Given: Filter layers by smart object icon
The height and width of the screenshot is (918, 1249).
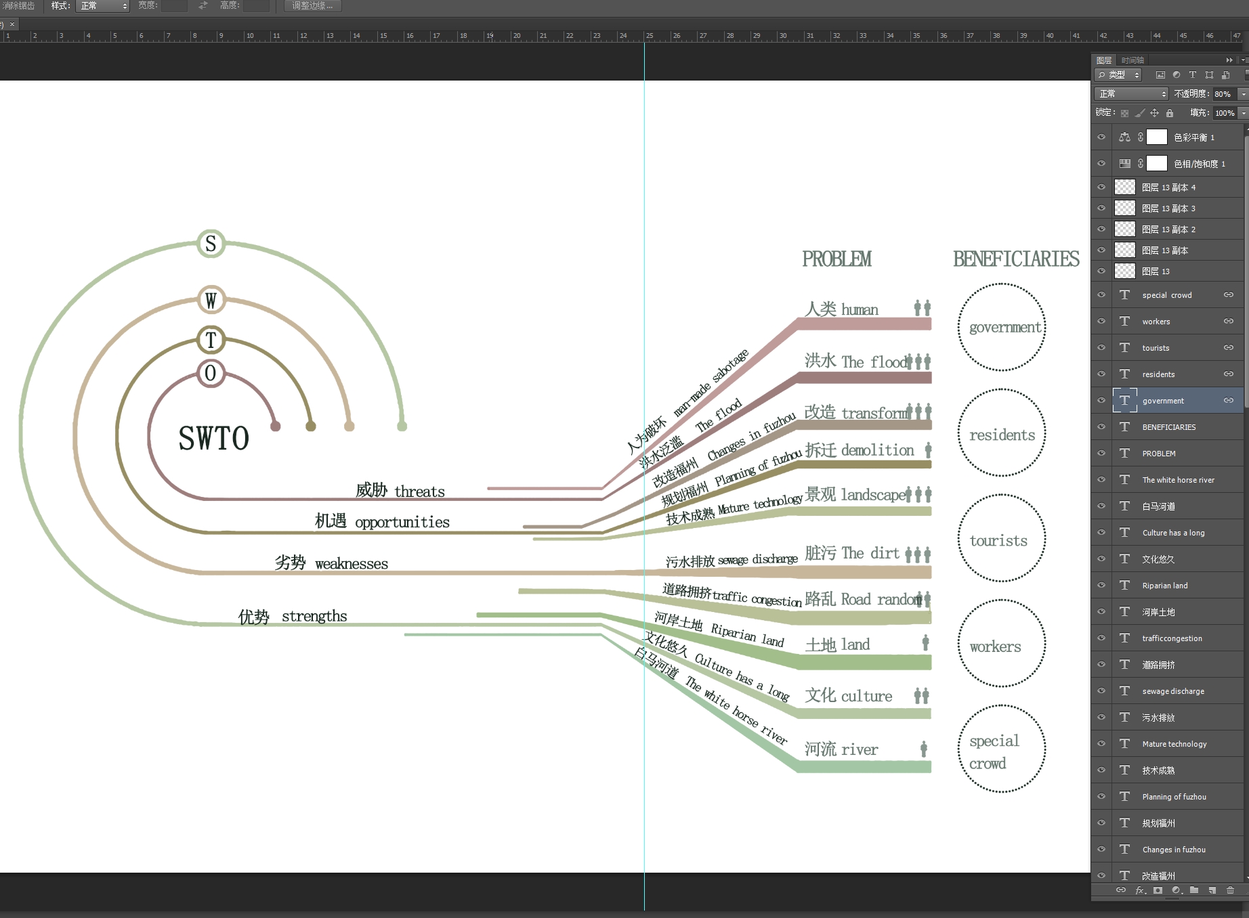Looking at the screenshot, I should pyautogui.click(x=1225, y=75).
